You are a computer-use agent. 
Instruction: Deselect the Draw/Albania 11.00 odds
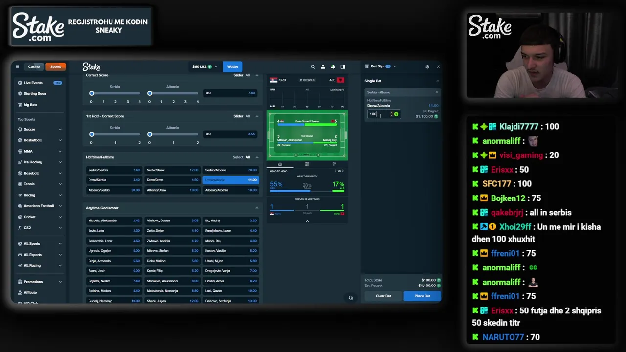tap(231, 180)
